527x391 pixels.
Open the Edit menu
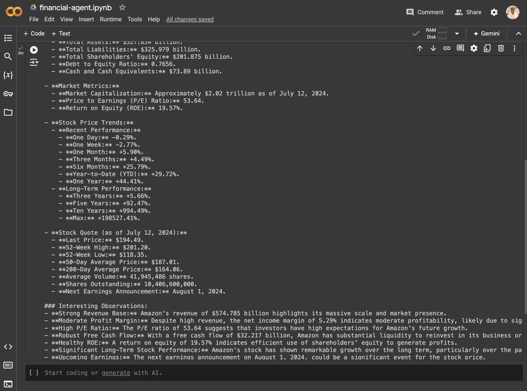coord(49,19)
